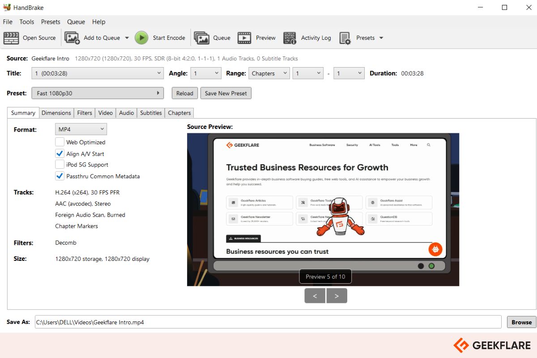Click the H.264 (x264), 30 FPS PFR text
Image resolution: width=537 pixels, height=358 pixels.
87,192
